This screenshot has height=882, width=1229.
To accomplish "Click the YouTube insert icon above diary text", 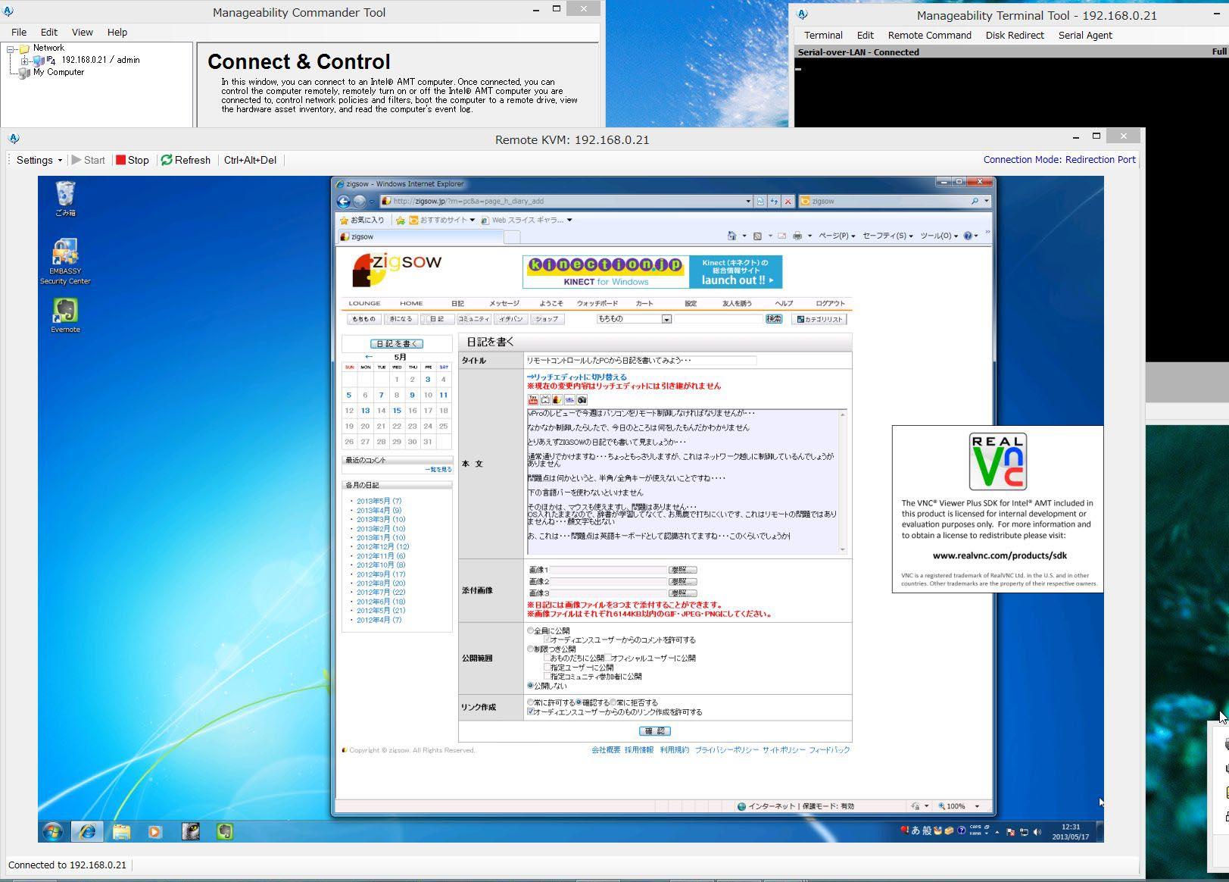I will [x=533, y=399].
